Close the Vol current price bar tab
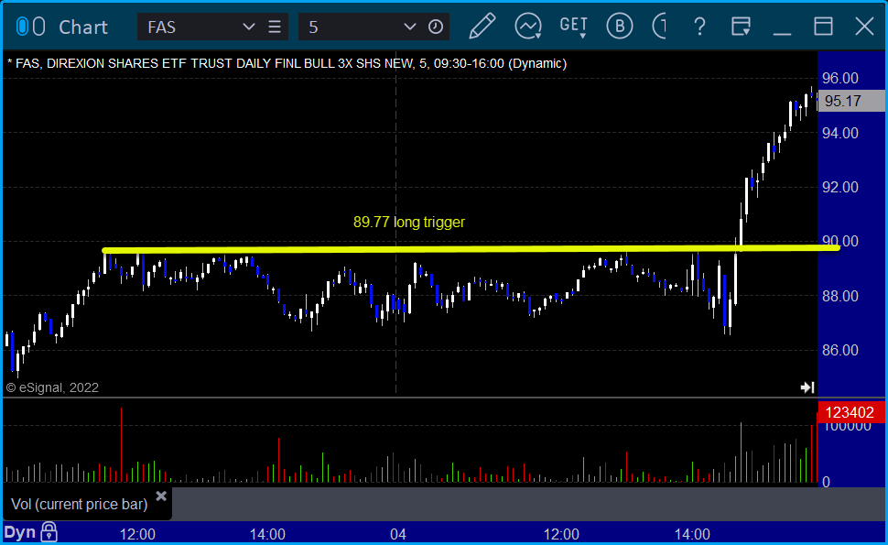 (161, 496)
